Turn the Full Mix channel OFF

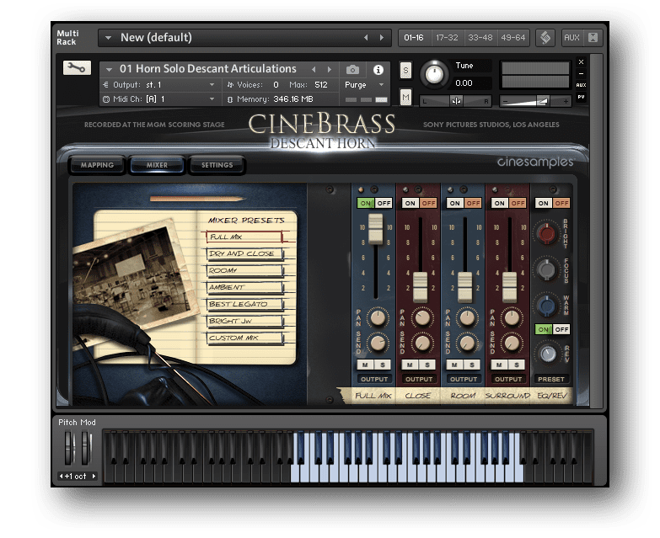coord(384,203)
